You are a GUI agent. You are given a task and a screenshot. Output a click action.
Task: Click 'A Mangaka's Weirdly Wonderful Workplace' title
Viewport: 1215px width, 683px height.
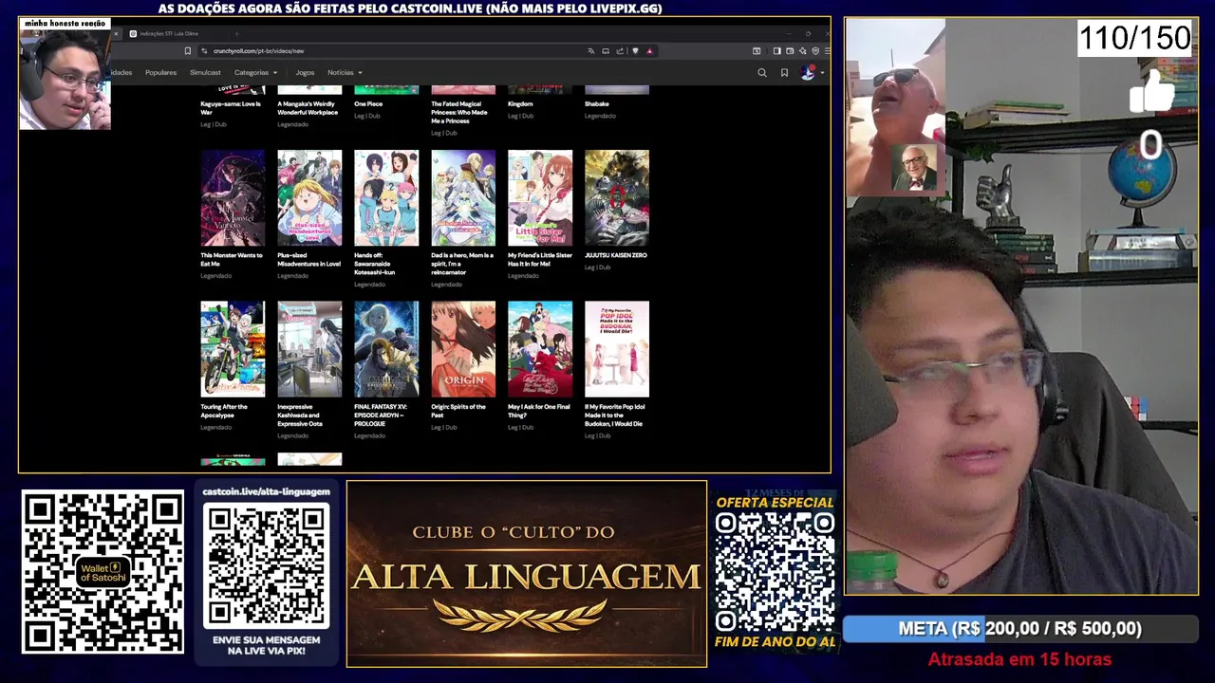coord(308,107)
